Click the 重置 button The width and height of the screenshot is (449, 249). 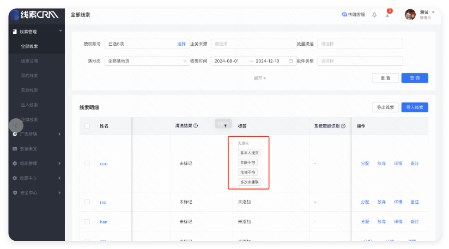coord(385,78)
